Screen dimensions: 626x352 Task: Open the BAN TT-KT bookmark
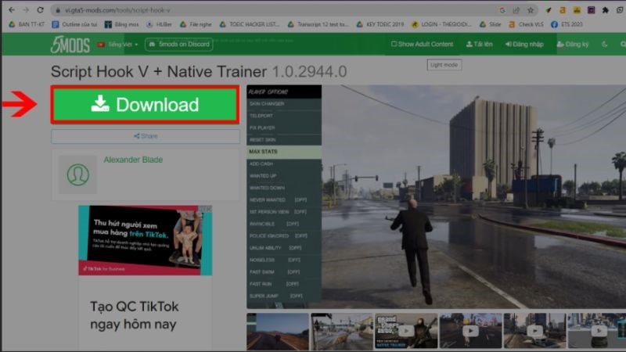coord(27,24)
